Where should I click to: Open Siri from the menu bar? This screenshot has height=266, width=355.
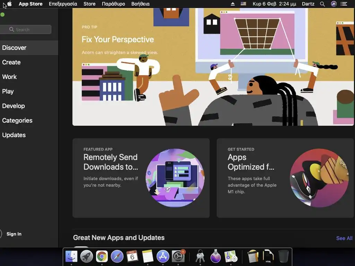point(334,4)
